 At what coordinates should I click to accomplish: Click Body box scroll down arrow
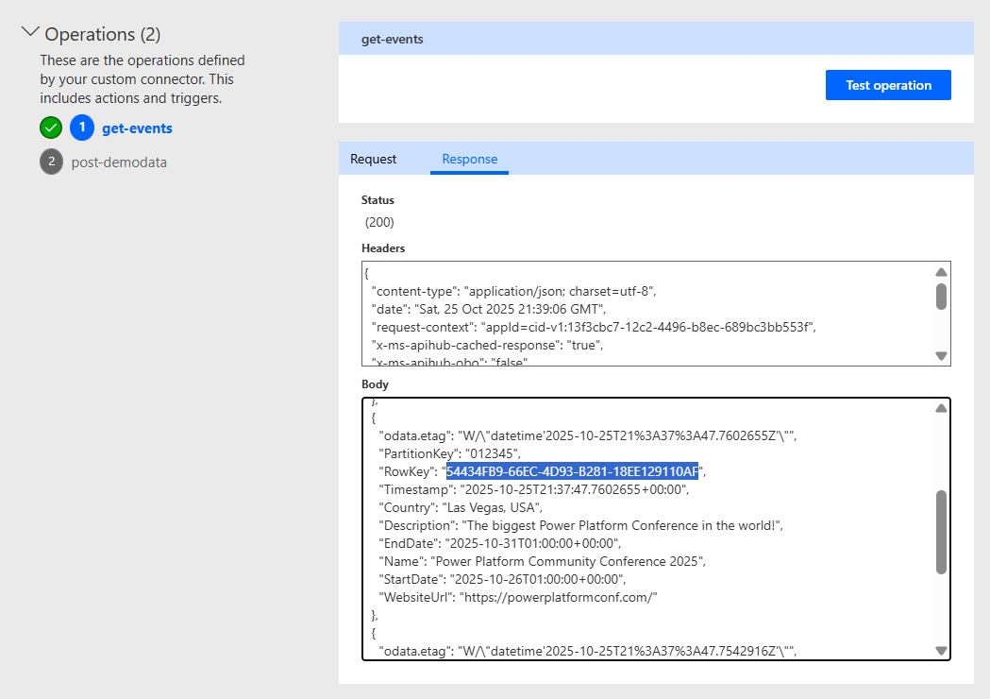tap(941, 650)
